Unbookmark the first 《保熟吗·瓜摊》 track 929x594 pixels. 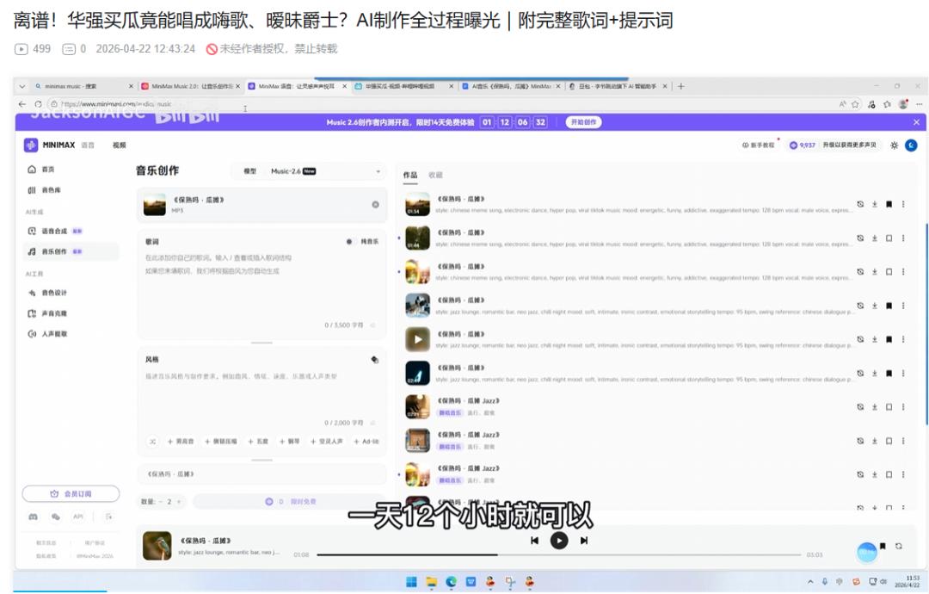click(x=889, y=205)
